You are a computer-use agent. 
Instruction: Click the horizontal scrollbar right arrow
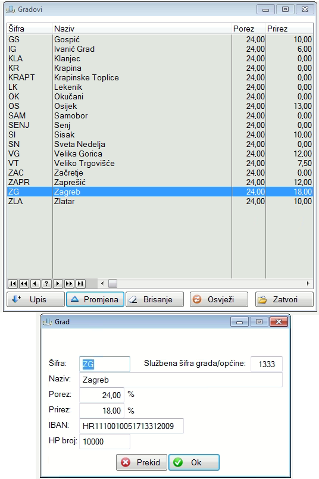pyautogui.click(x=308, y=283)
